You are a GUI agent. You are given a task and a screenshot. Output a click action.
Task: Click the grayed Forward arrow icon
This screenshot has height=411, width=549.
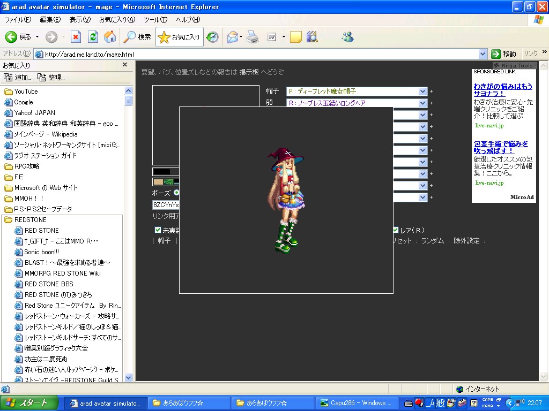coord(51,37)
